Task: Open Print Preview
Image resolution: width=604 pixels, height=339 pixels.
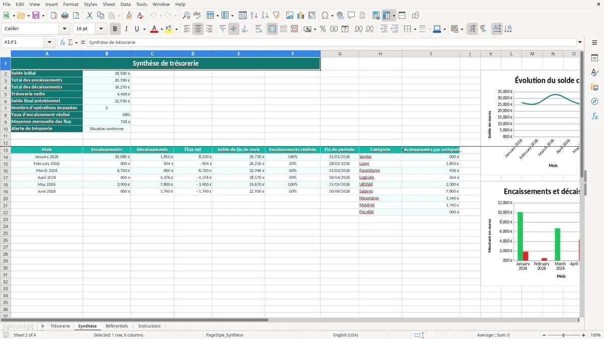Action: coord(76,16)
